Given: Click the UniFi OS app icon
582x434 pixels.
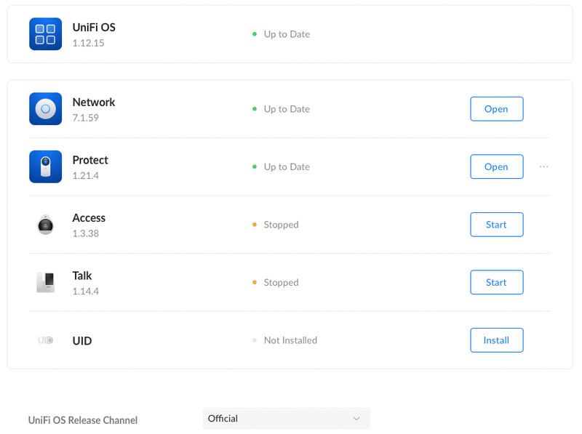Looking at the screenshot, I should pos(45,34).
